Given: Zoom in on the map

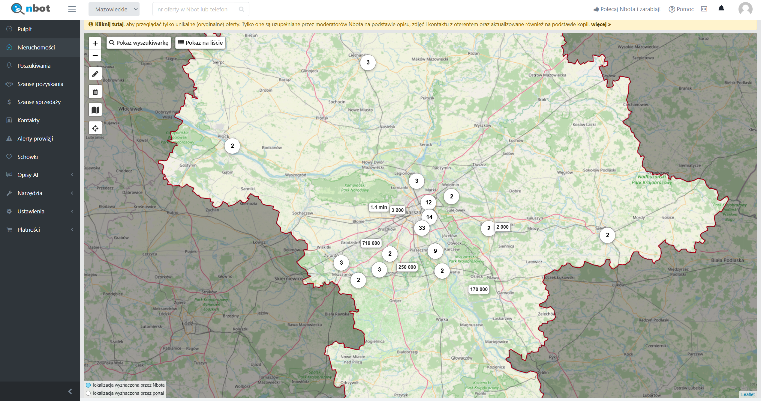Looking at the screenshot, I should [95, 43].
